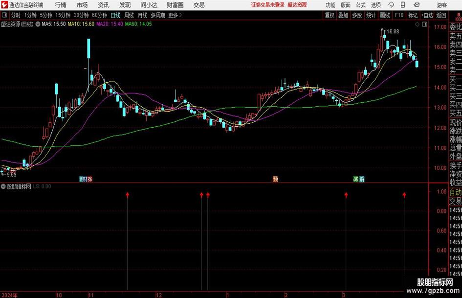Switch to 30分钟 period tab

[x=81, y=15]
